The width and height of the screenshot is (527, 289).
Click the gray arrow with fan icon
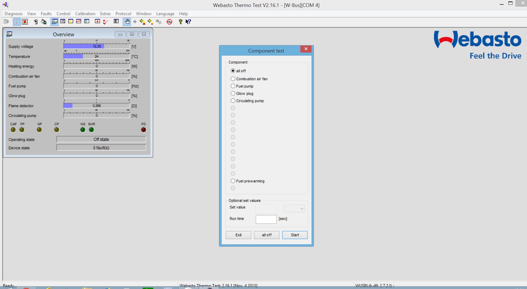(x=159, y=22)
